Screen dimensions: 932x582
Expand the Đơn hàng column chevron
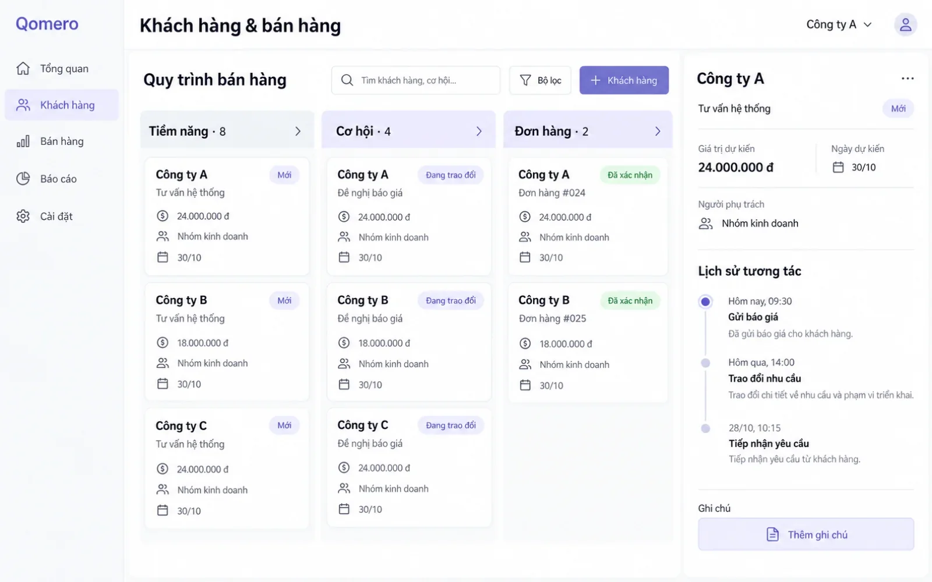[x=658, y=132]
